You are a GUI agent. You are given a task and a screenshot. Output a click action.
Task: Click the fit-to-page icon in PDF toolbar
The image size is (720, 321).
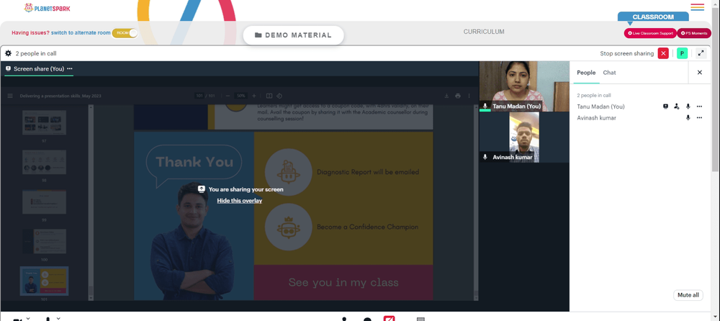(x=269, y=96)
